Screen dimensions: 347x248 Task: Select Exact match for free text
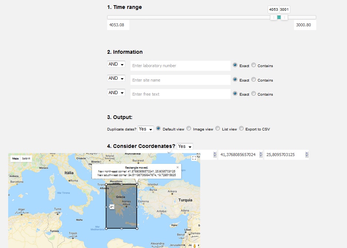[x=235, y=93]
